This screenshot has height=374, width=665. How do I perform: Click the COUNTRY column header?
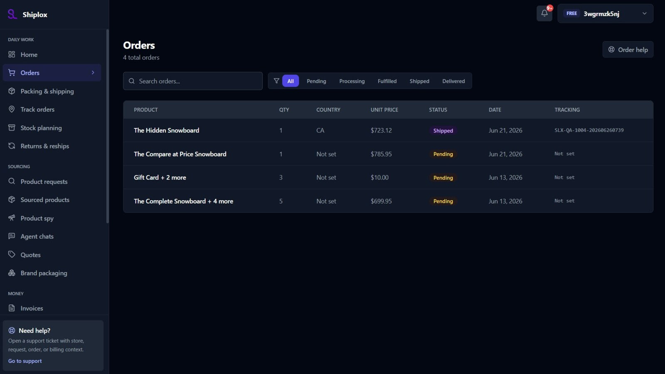click(328, 110)
